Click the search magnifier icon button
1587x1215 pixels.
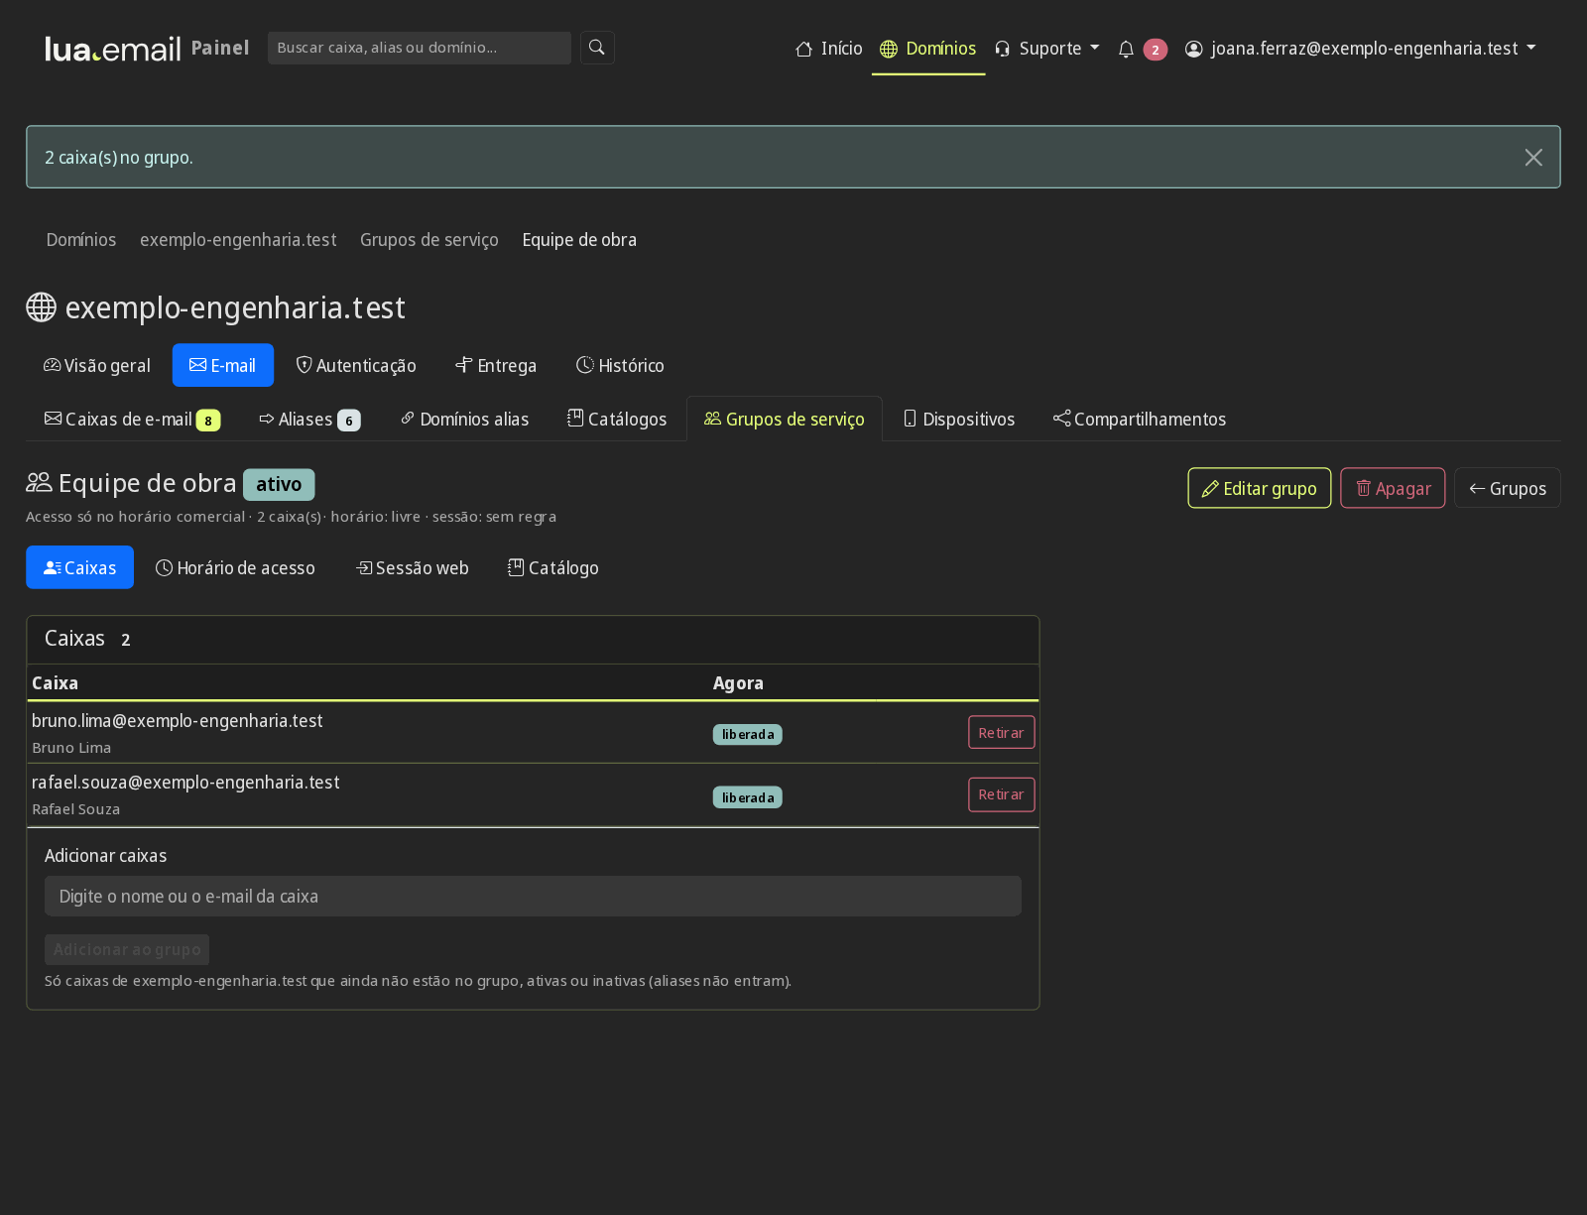click(x=597, y=48)
